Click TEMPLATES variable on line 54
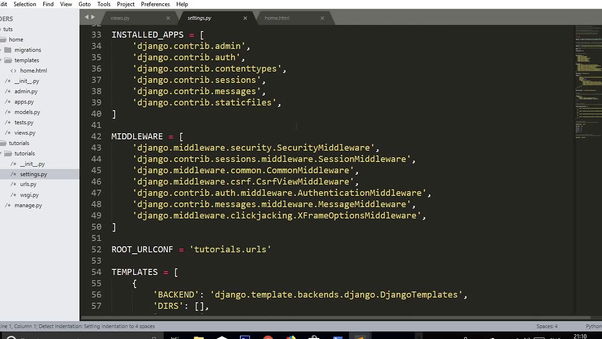 [x=135, y=272]
